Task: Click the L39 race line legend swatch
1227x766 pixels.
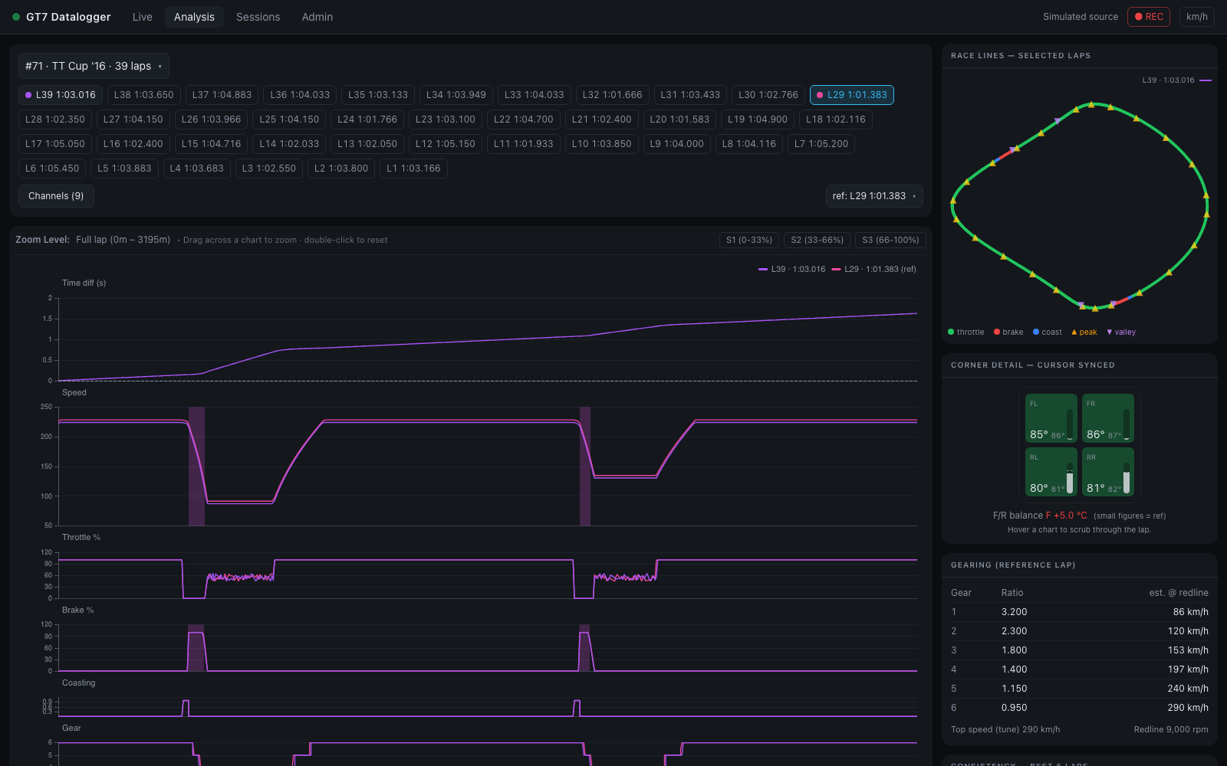Action: (x=1206, y=80)
